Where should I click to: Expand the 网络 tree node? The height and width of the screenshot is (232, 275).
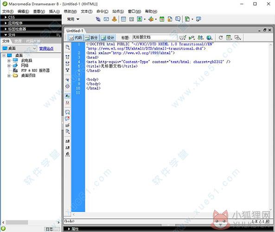coord(9,65)
